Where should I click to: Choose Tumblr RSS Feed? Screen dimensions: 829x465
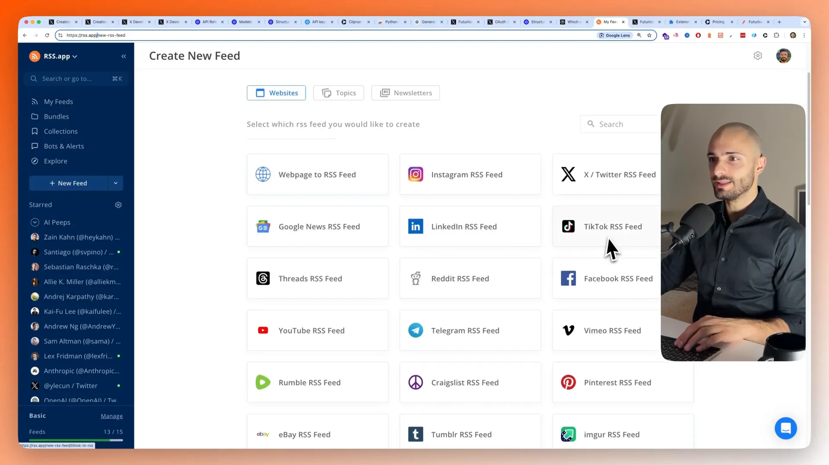[x=470, y=431]
